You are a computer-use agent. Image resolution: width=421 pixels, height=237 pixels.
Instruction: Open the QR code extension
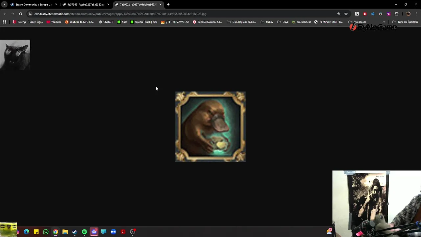[x=357, y=14]
